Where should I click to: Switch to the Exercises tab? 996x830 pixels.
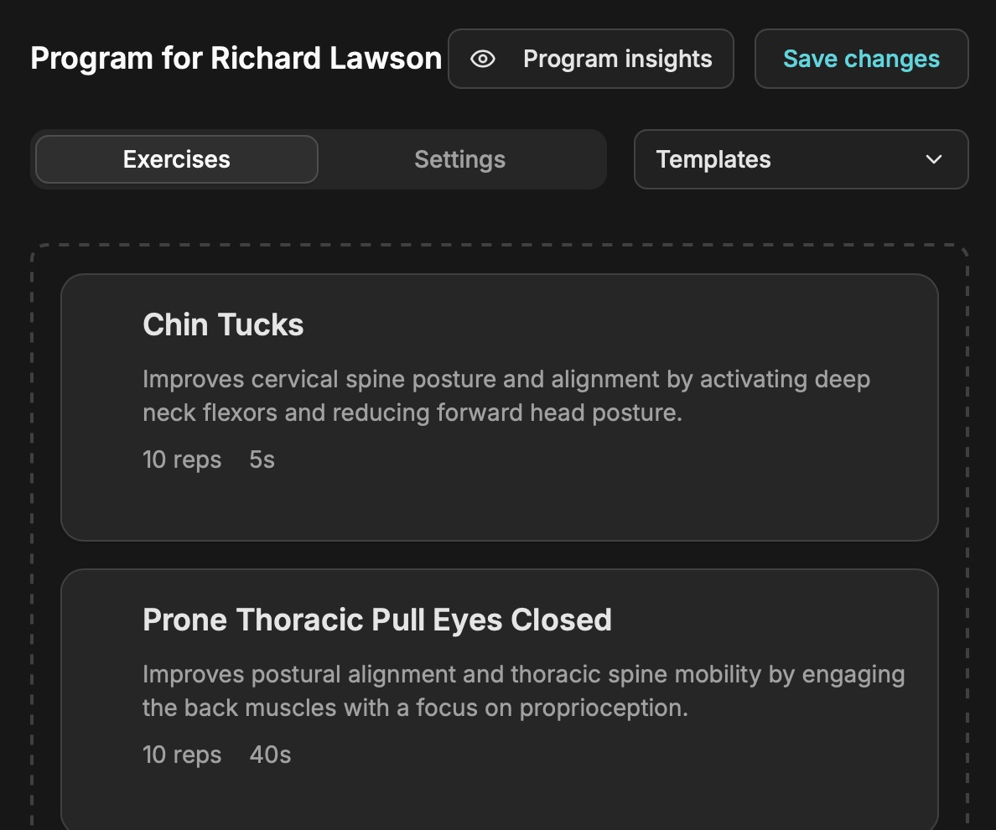[x=177, y=159]
